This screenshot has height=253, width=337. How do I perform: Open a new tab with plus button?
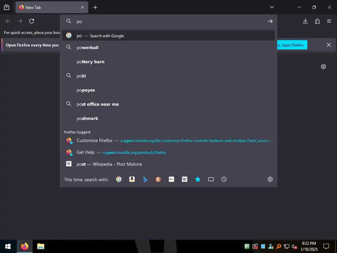pos(95,8)
